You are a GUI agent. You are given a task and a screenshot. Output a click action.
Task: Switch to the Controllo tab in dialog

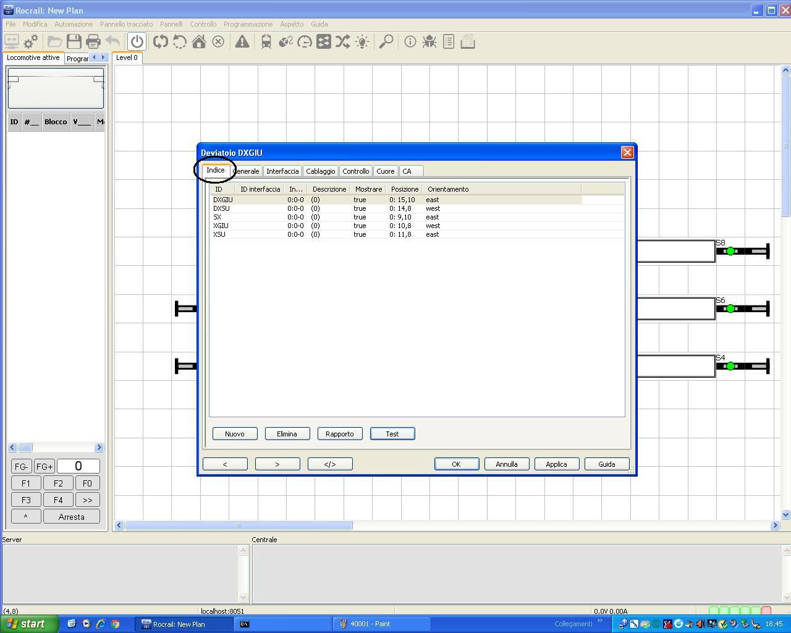point(356,171)
